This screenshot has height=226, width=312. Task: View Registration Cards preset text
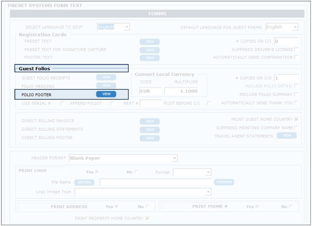150,42
